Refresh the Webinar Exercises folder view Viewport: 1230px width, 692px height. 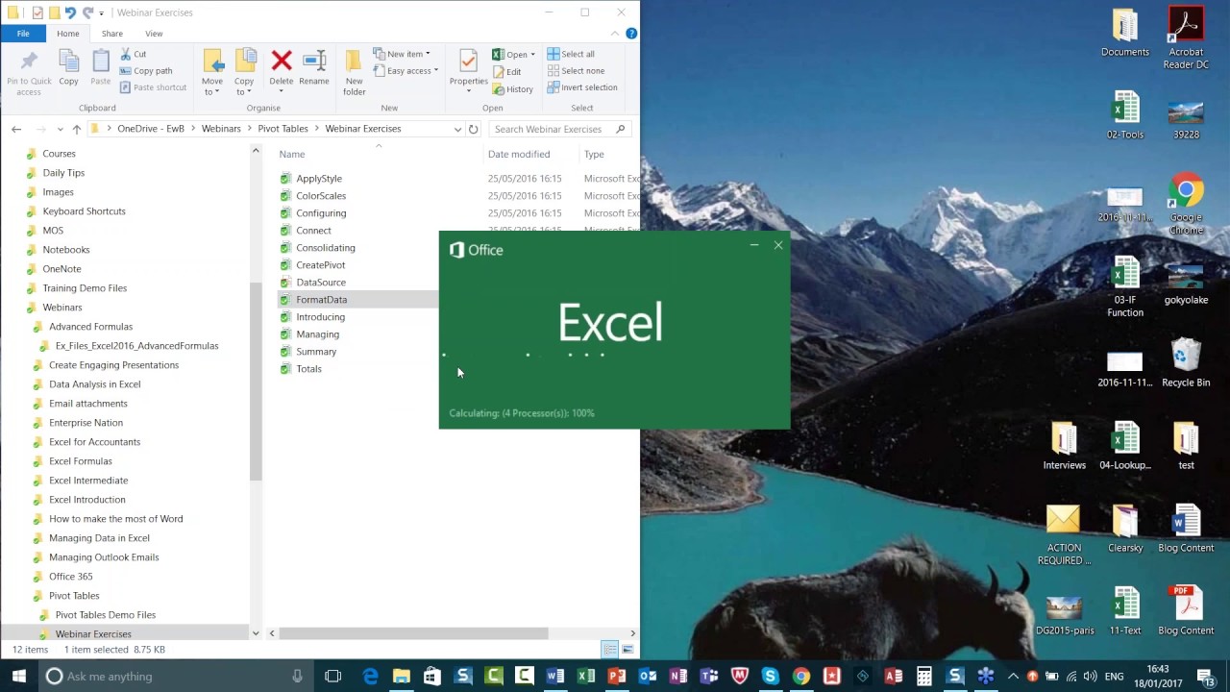(473, 129)
